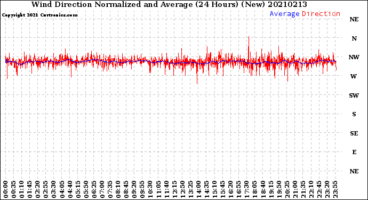368x200 pixels.
Task: Click the 17:30 time axis label
Action: click(x=246, y=189)
